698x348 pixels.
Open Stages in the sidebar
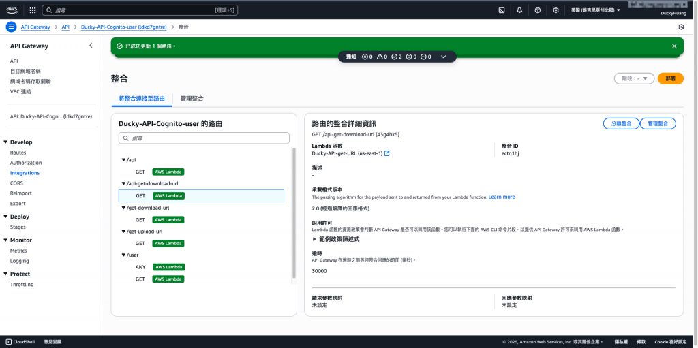pyautogui.click(x=18, y=227)
